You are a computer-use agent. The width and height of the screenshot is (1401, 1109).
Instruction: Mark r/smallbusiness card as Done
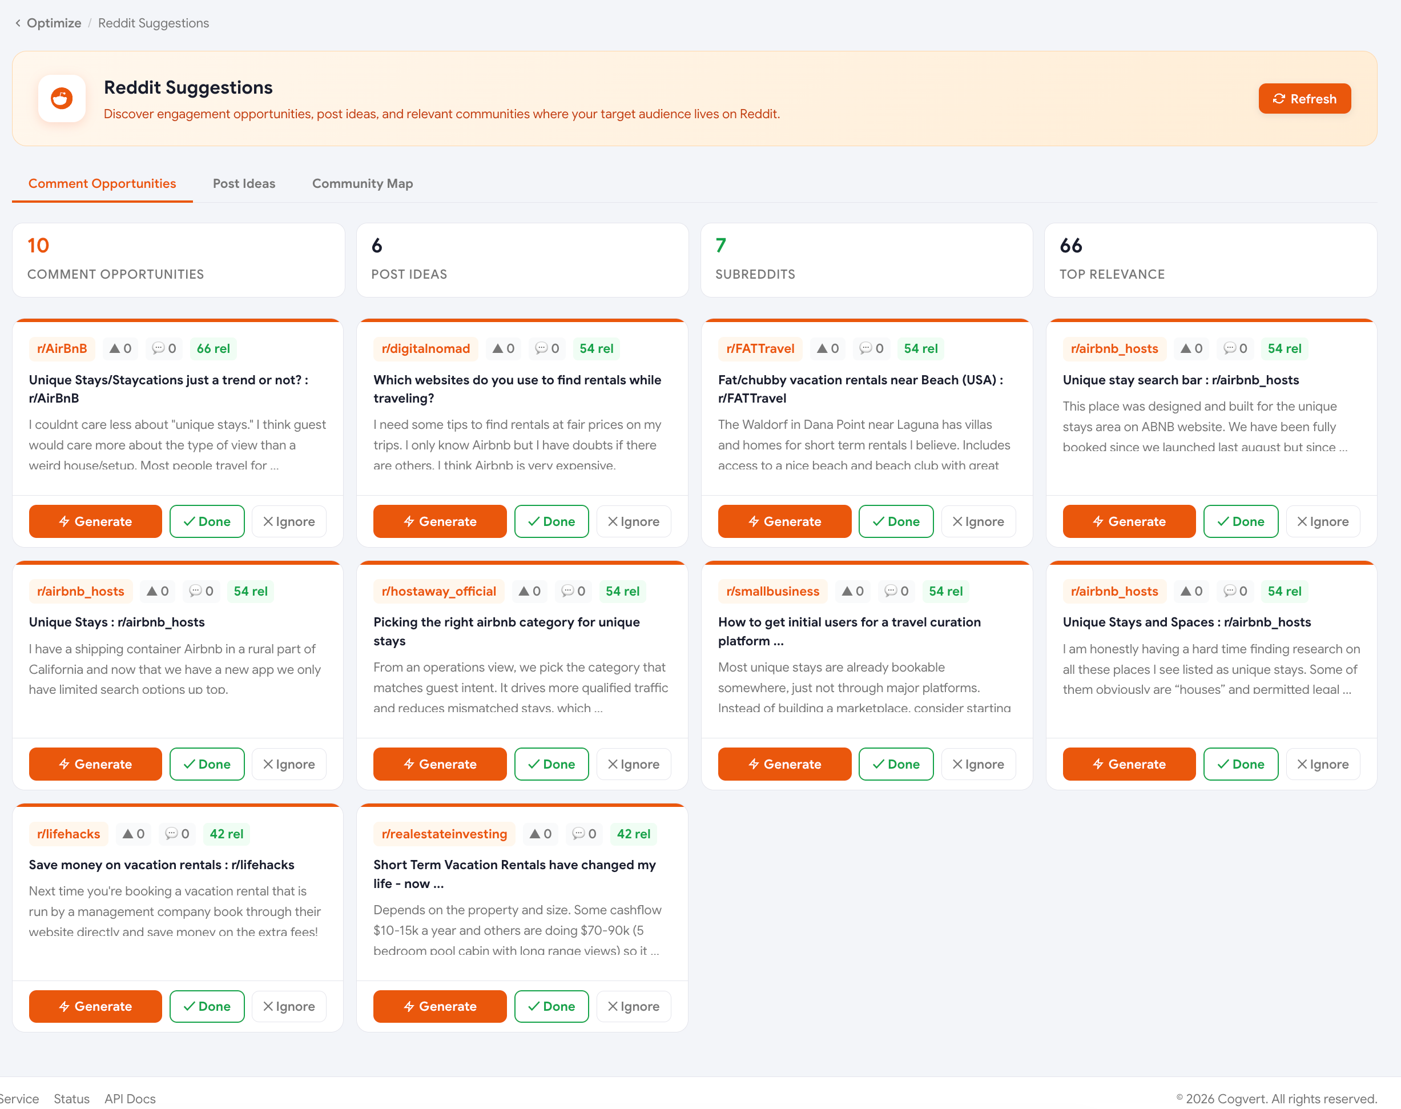896,764
